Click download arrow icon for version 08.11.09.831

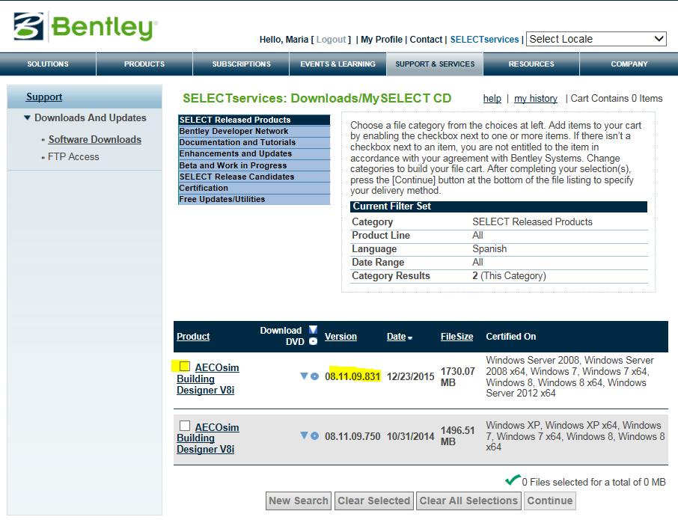pos(305,376)
